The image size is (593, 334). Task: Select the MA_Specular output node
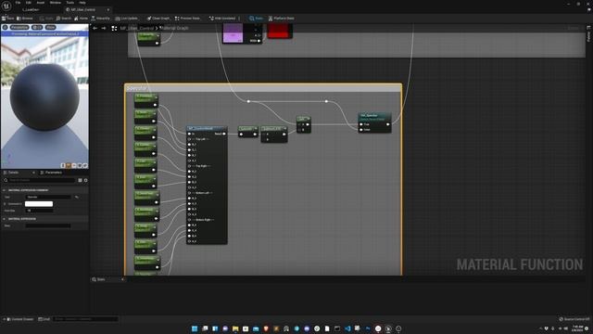point(374,122)
